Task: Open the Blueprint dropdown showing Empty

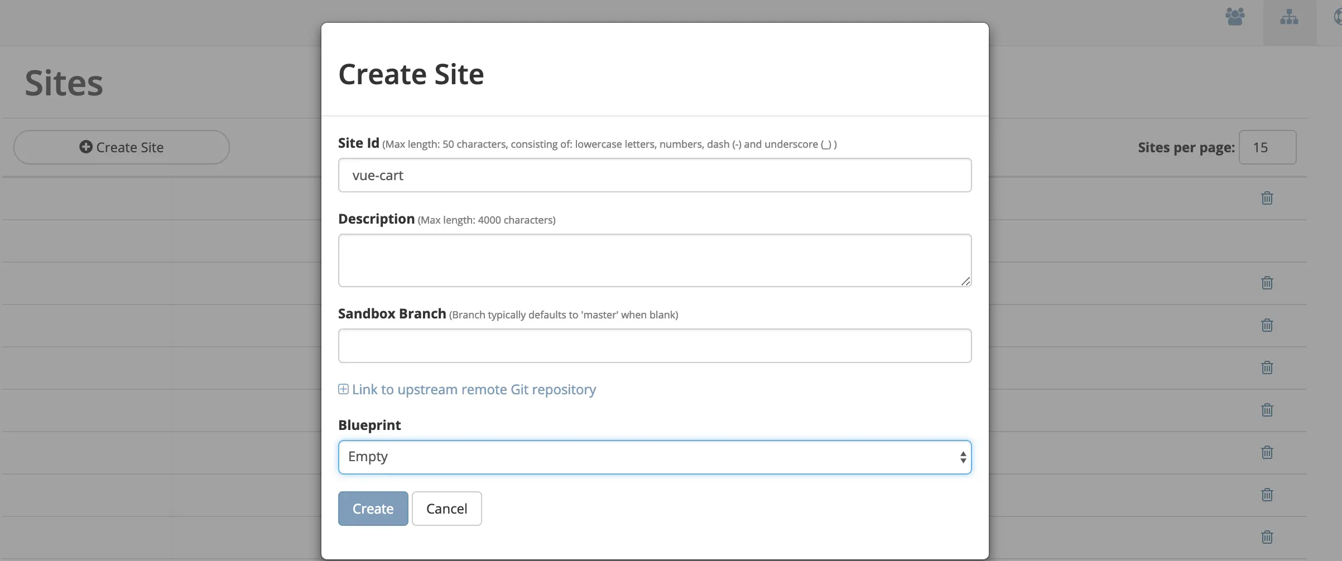Action: (x=655, y=457)
